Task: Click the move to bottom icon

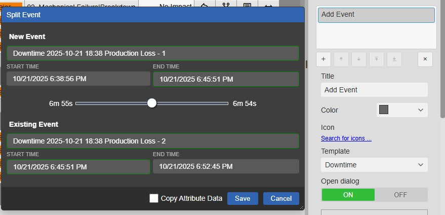Action: (x=394, y=59)
